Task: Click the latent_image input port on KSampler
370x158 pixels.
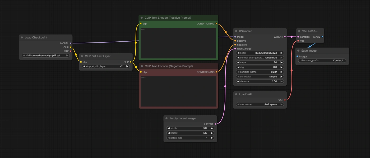Action: point(235,49)
